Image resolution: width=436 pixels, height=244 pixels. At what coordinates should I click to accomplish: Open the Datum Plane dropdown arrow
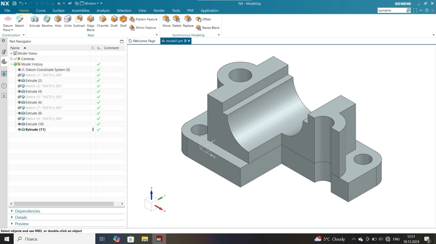pyautogui.click(x=12, y=30)
